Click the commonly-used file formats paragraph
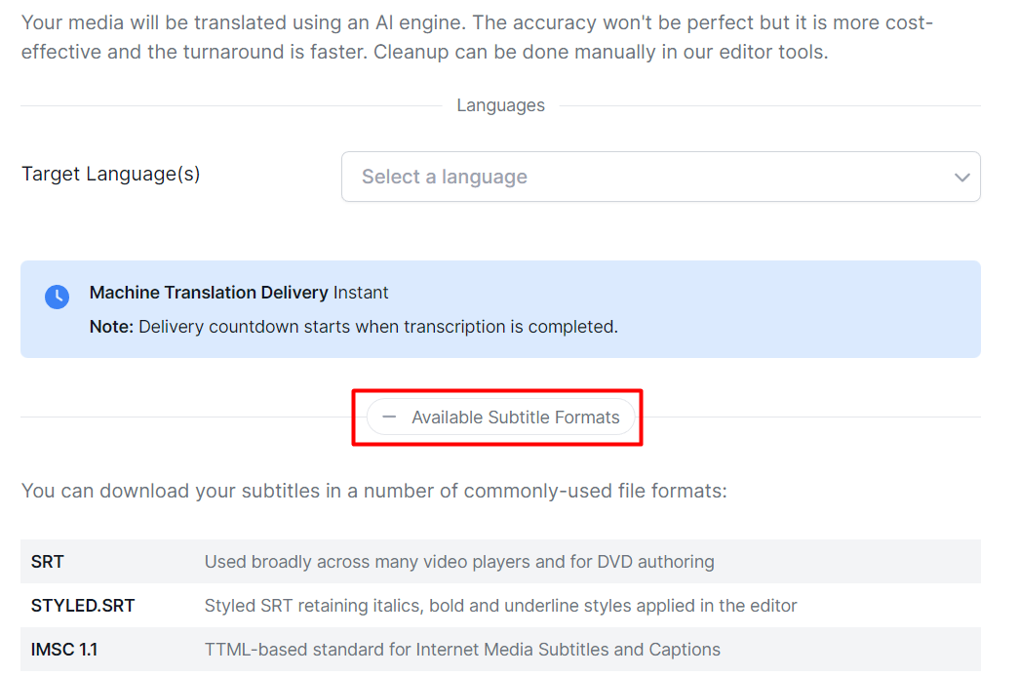1019x676 pixels. point(374,491)
